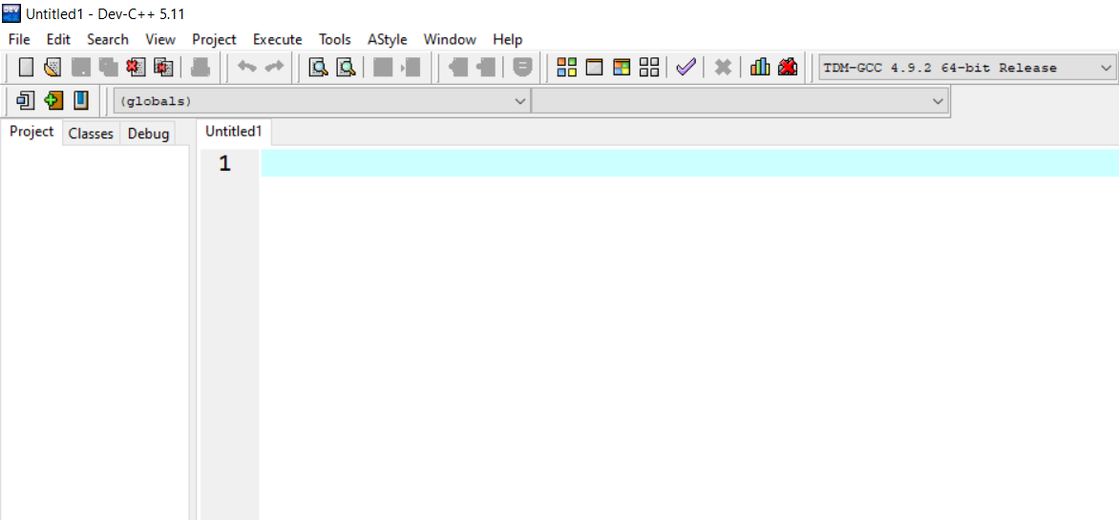
Task: Click the Redo arrow icon
Action: (x=274, y=67)
